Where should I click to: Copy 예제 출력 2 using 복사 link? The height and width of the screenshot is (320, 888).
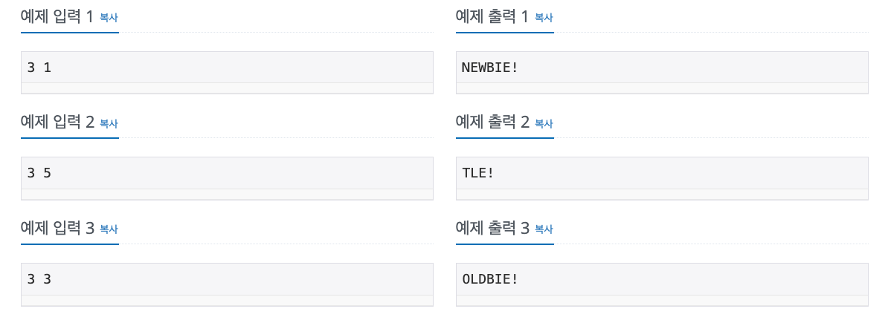[x=544, y=123]
